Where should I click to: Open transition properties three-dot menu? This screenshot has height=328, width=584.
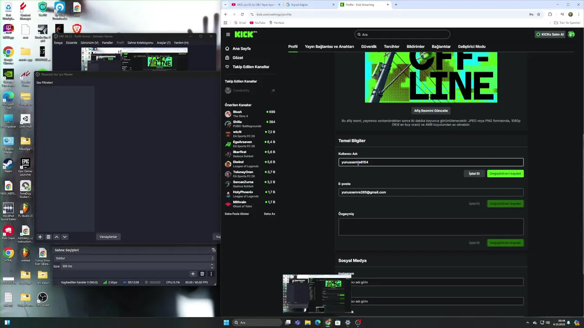tap(211, 274)
